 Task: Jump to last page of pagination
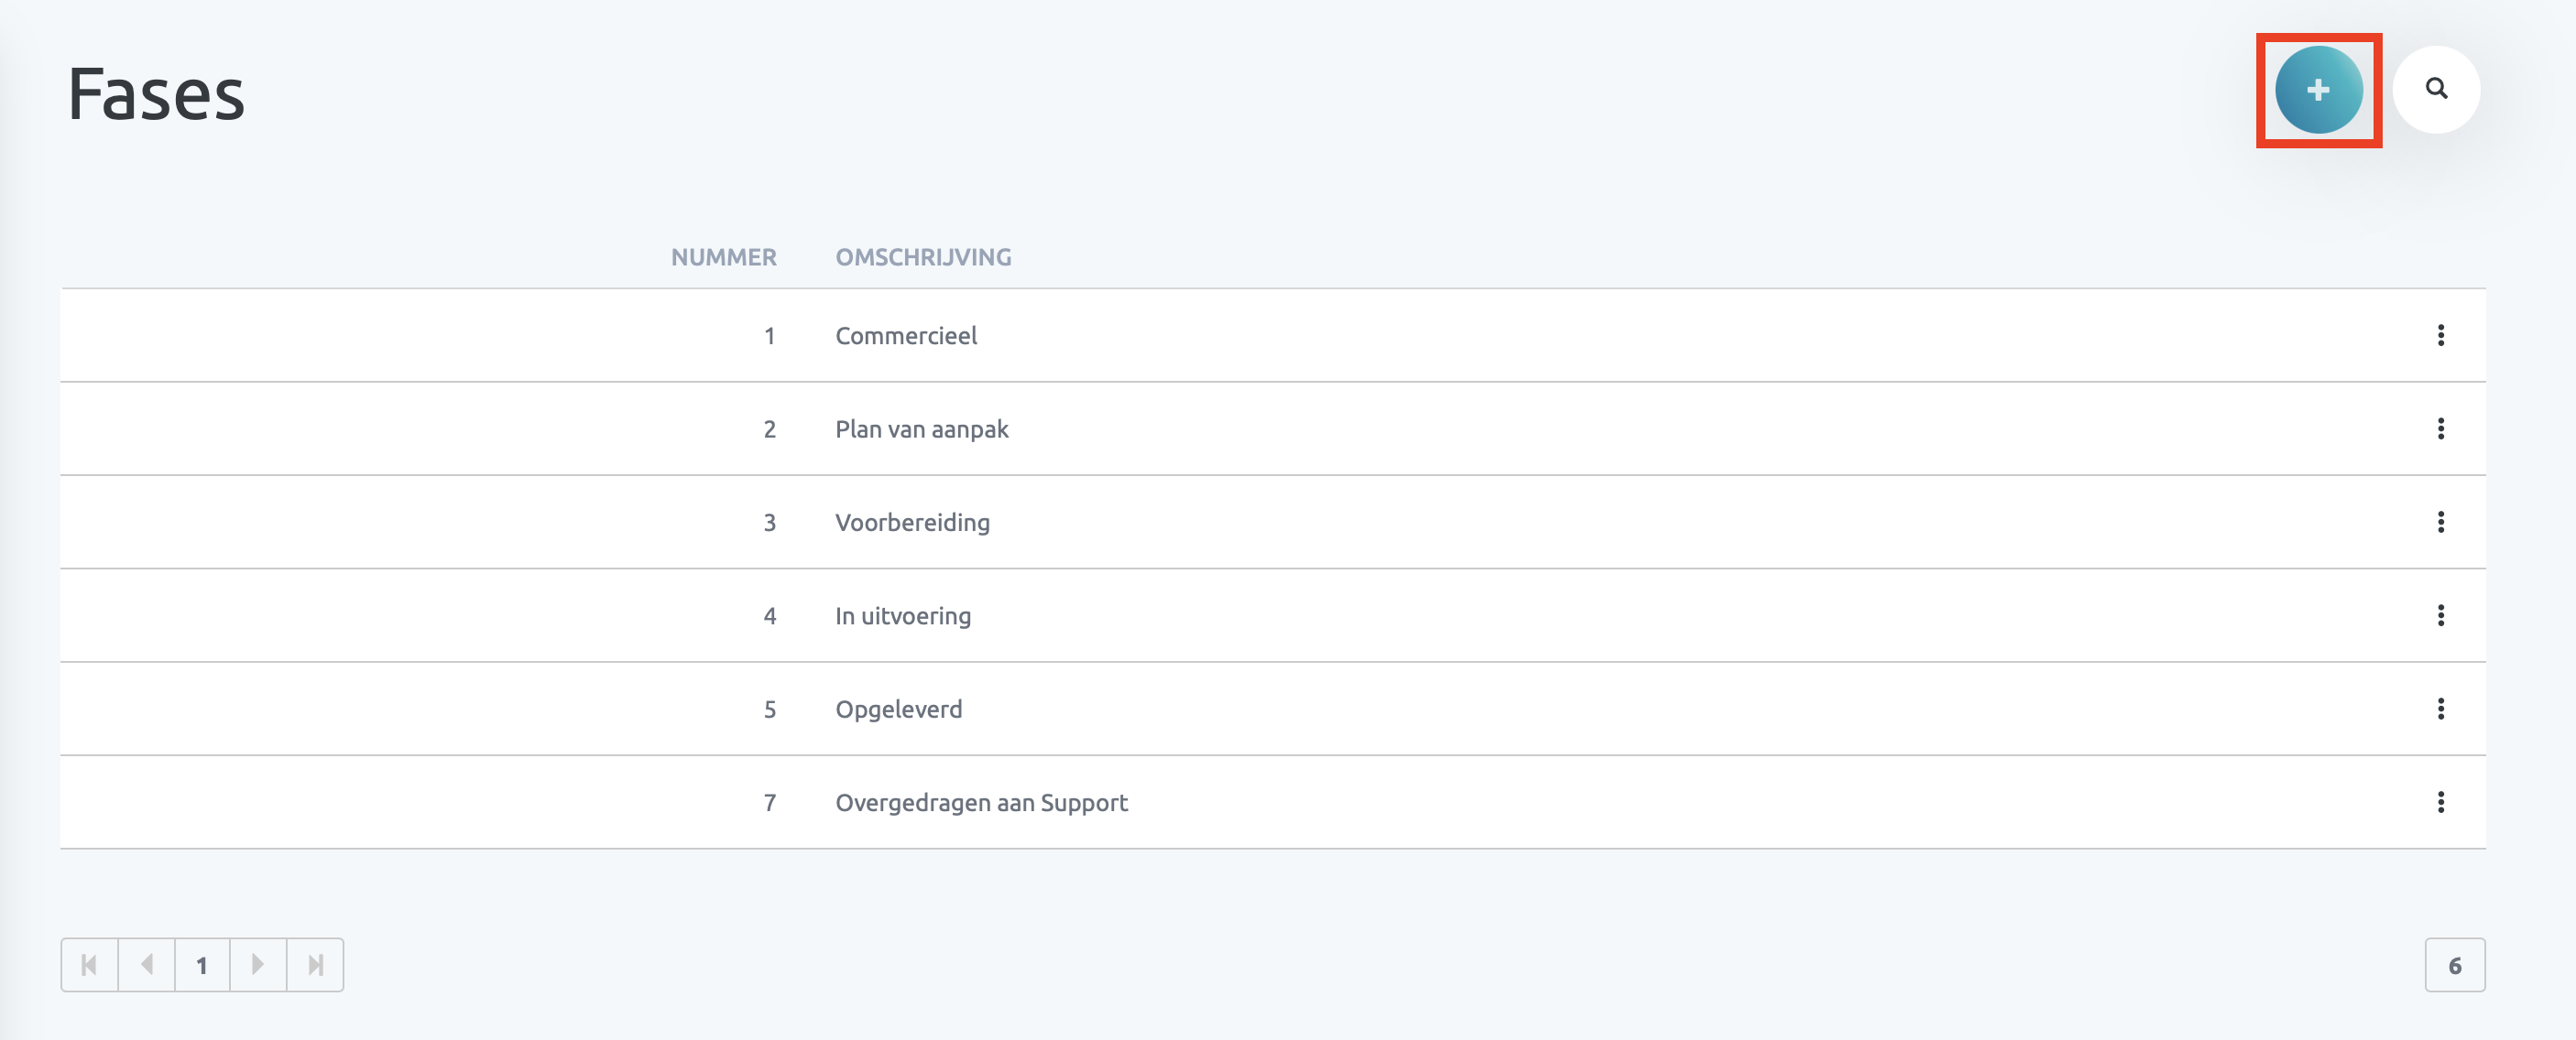tap(315, 965)
